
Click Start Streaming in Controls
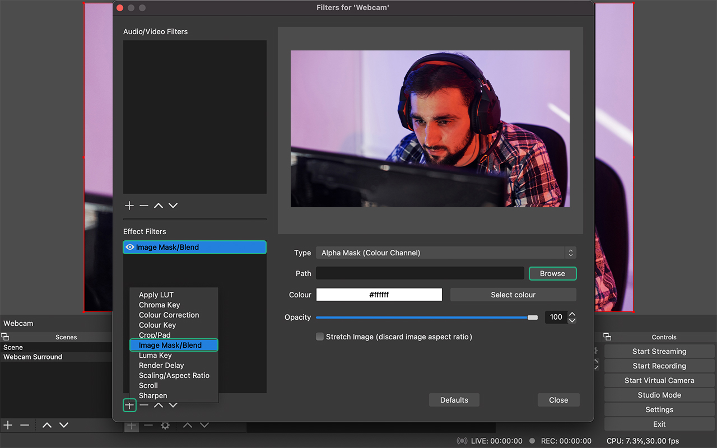click(x=659, y=351)
